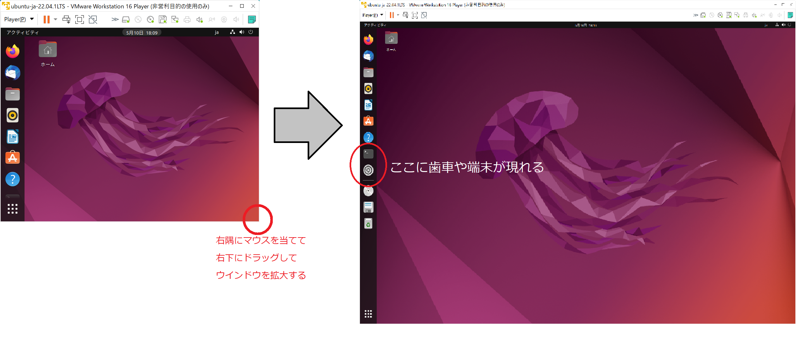Open power system menu in left Ubuntu top bar
The height and width of the screenshot is (355, 807).
pos(250,32)
